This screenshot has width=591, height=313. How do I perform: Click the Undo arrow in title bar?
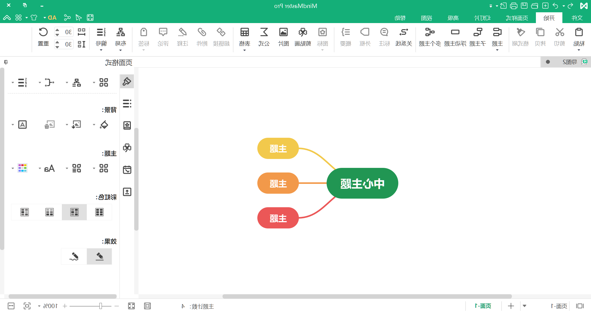[x=555, y=6]
